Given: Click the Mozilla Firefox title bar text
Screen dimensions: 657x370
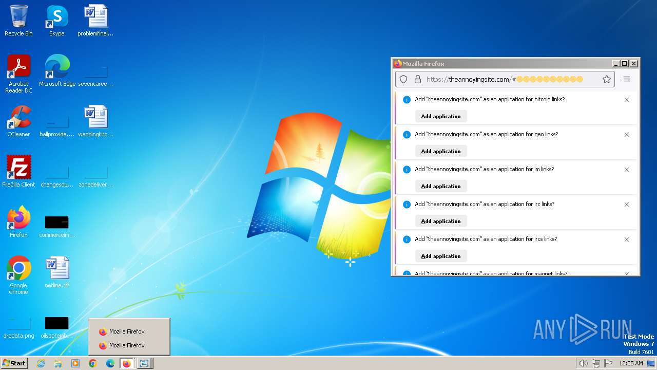Looking at the screenshot, I should point(423,64).
